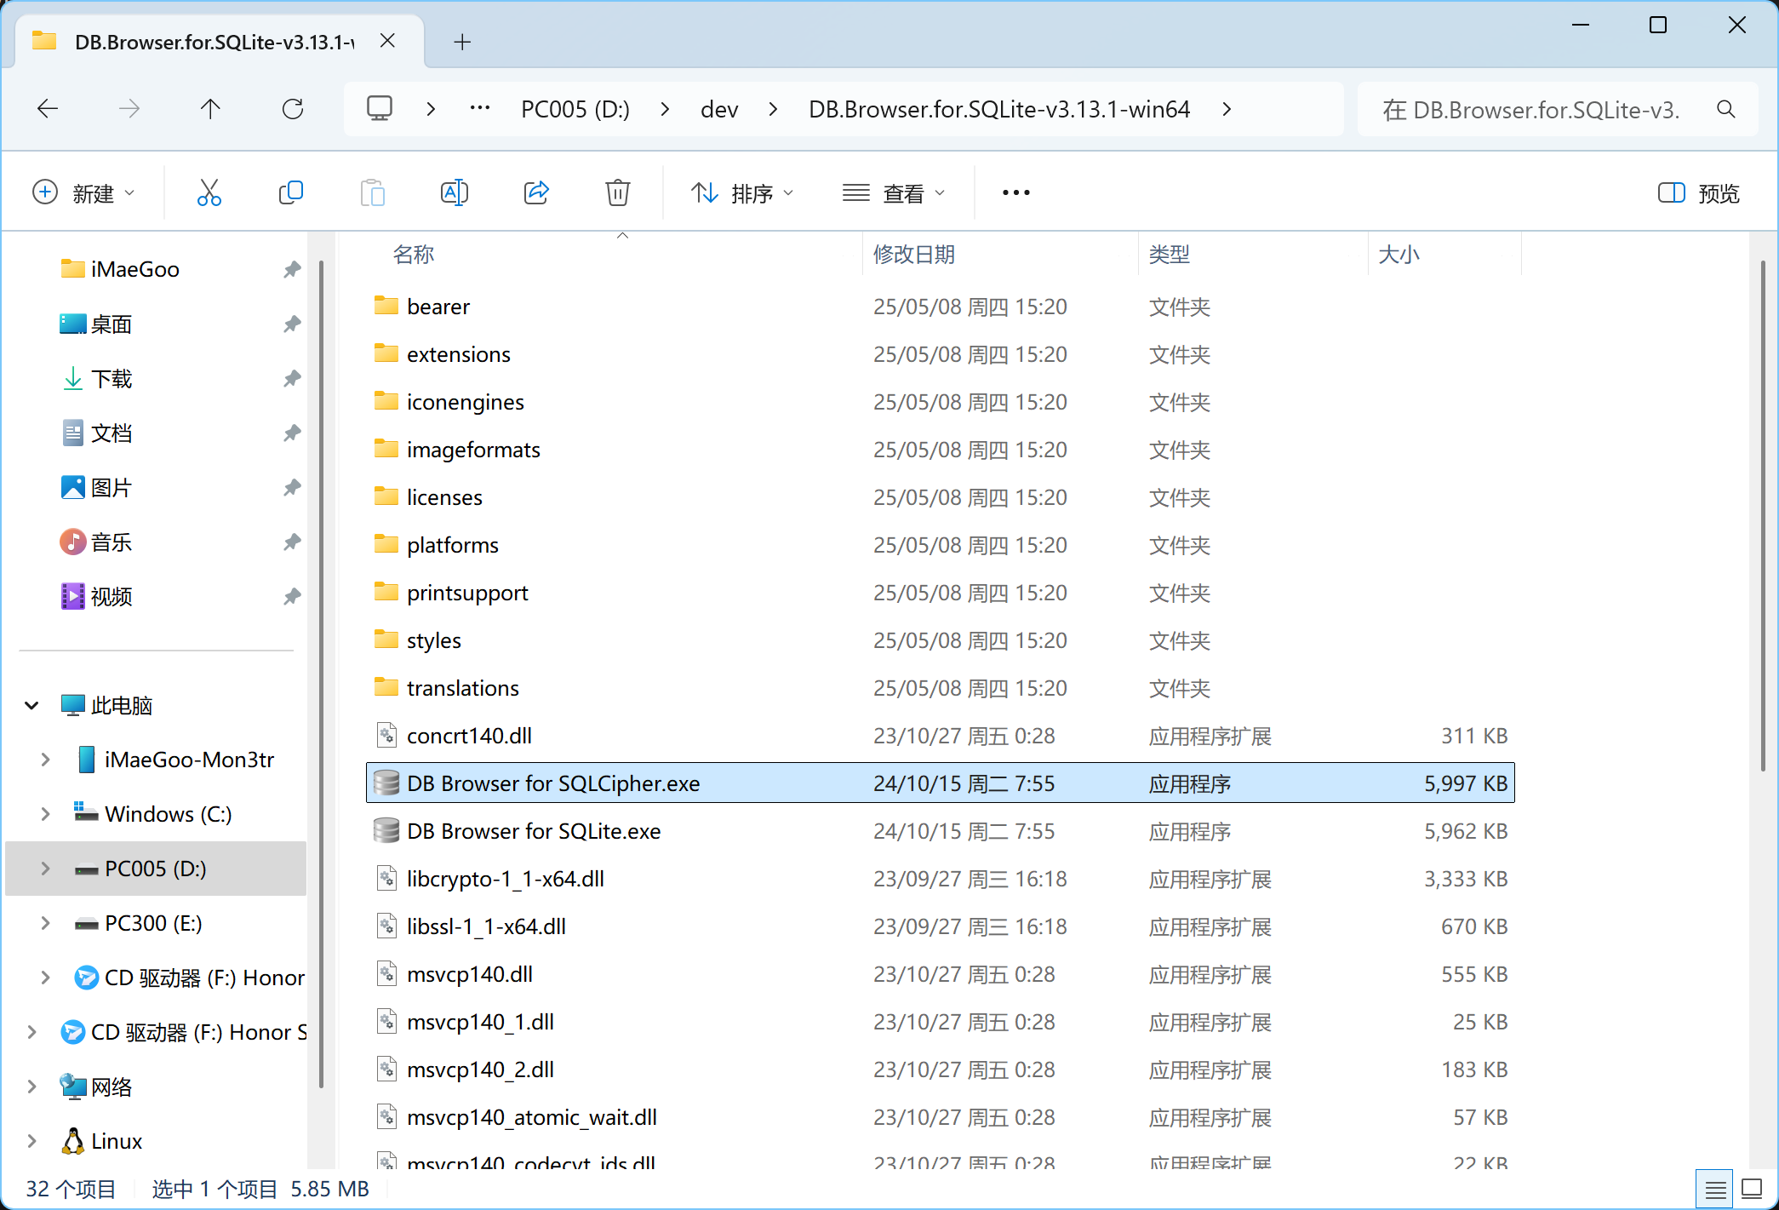
Task: Unpin iMaeGoo from quick access
Action: coord(292,269)
